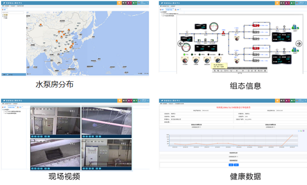This screenshot has height=185, width=307.
Task: Click the red pump in upper pump group
Action: tap(256, 25)
